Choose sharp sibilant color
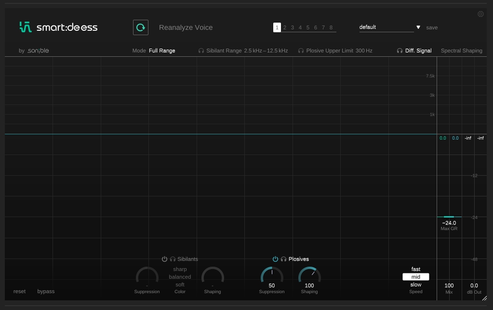The image size is (493, 310). click(180, 269)
